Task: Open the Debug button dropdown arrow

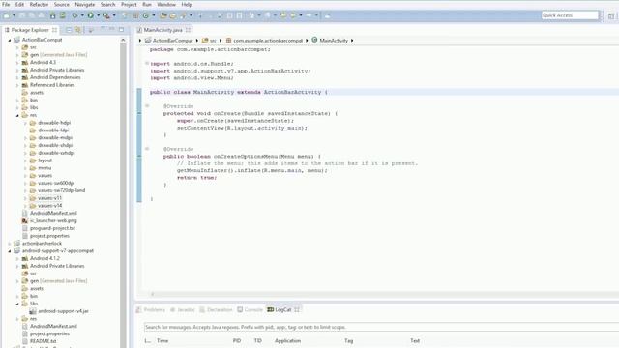Action: 82,15
